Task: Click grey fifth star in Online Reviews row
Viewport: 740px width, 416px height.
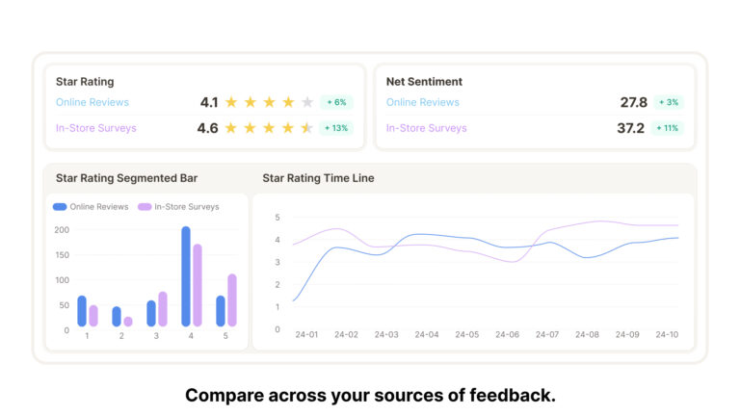Action: [x=307, y=102]
